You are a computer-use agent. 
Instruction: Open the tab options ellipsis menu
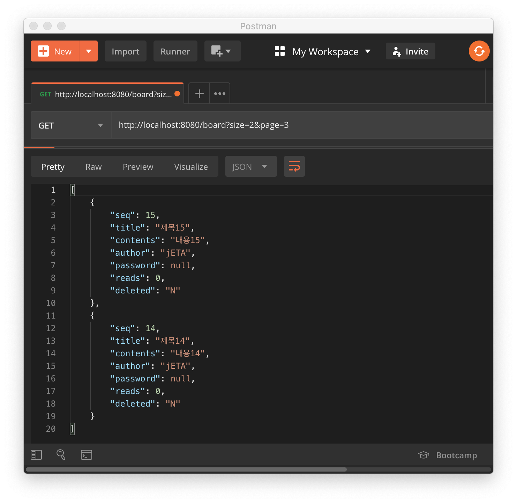tap(220, 94)
